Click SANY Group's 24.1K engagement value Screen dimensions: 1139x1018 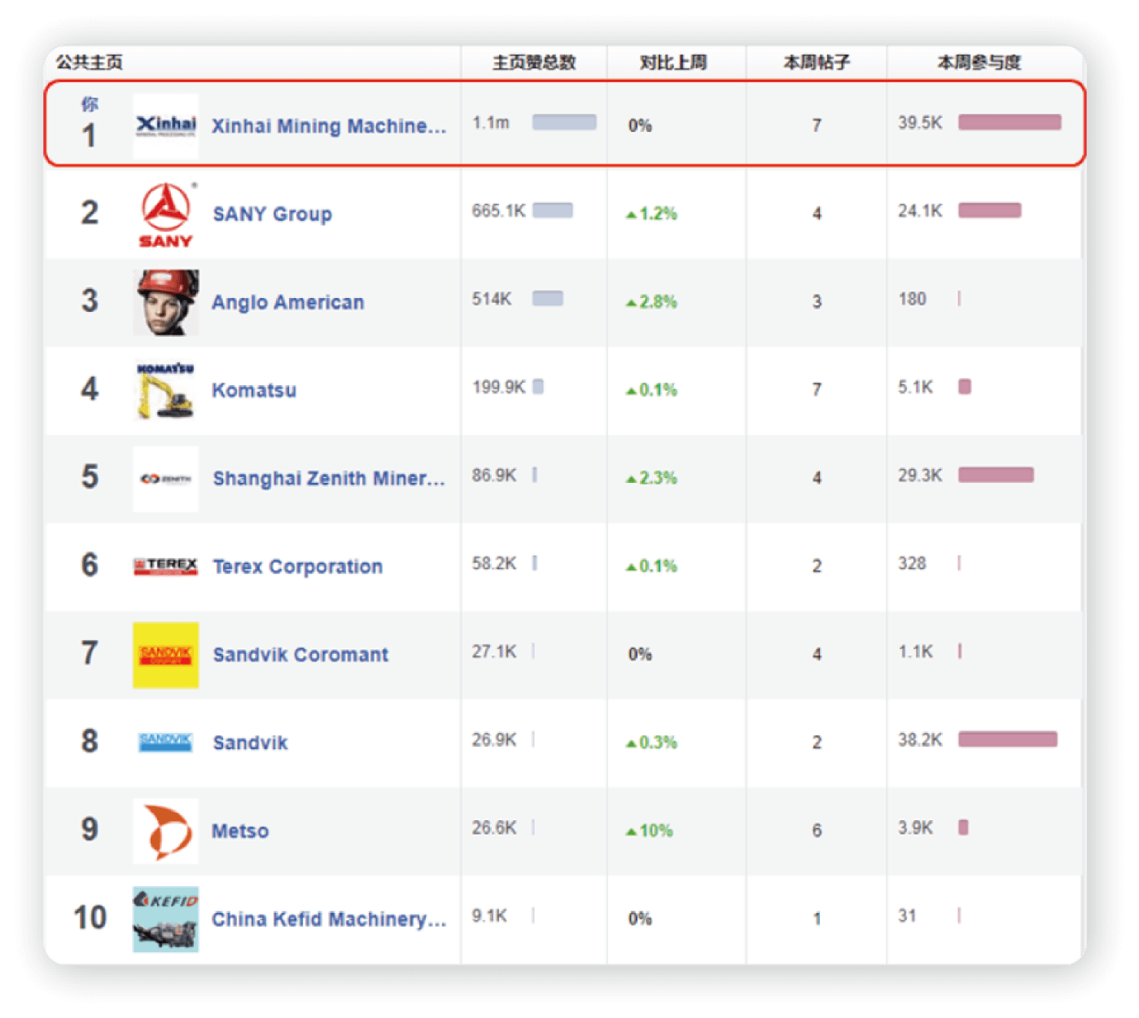tap(920, 211)
